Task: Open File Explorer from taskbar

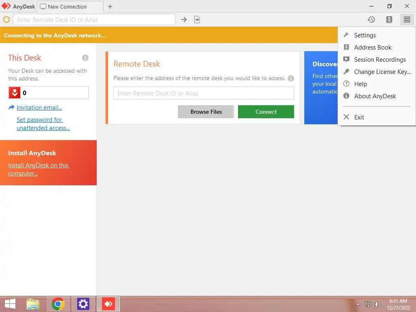Action: tap(33, 304)
